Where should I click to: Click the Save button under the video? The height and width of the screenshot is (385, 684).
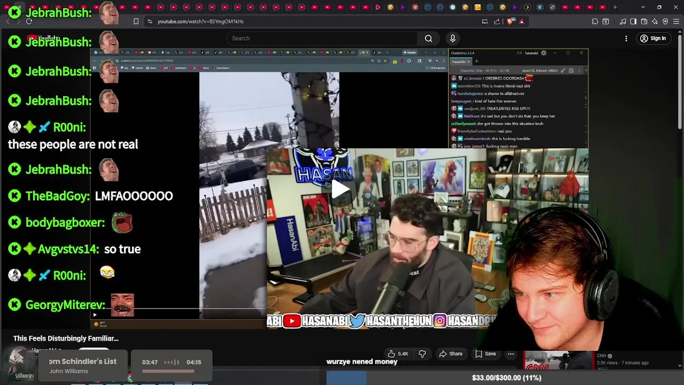(x=486, y=353)
